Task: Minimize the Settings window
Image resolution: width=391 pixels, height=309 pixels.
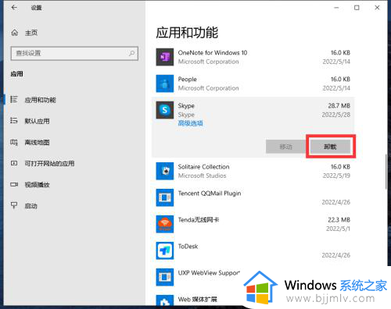Action: pos(336,8)
